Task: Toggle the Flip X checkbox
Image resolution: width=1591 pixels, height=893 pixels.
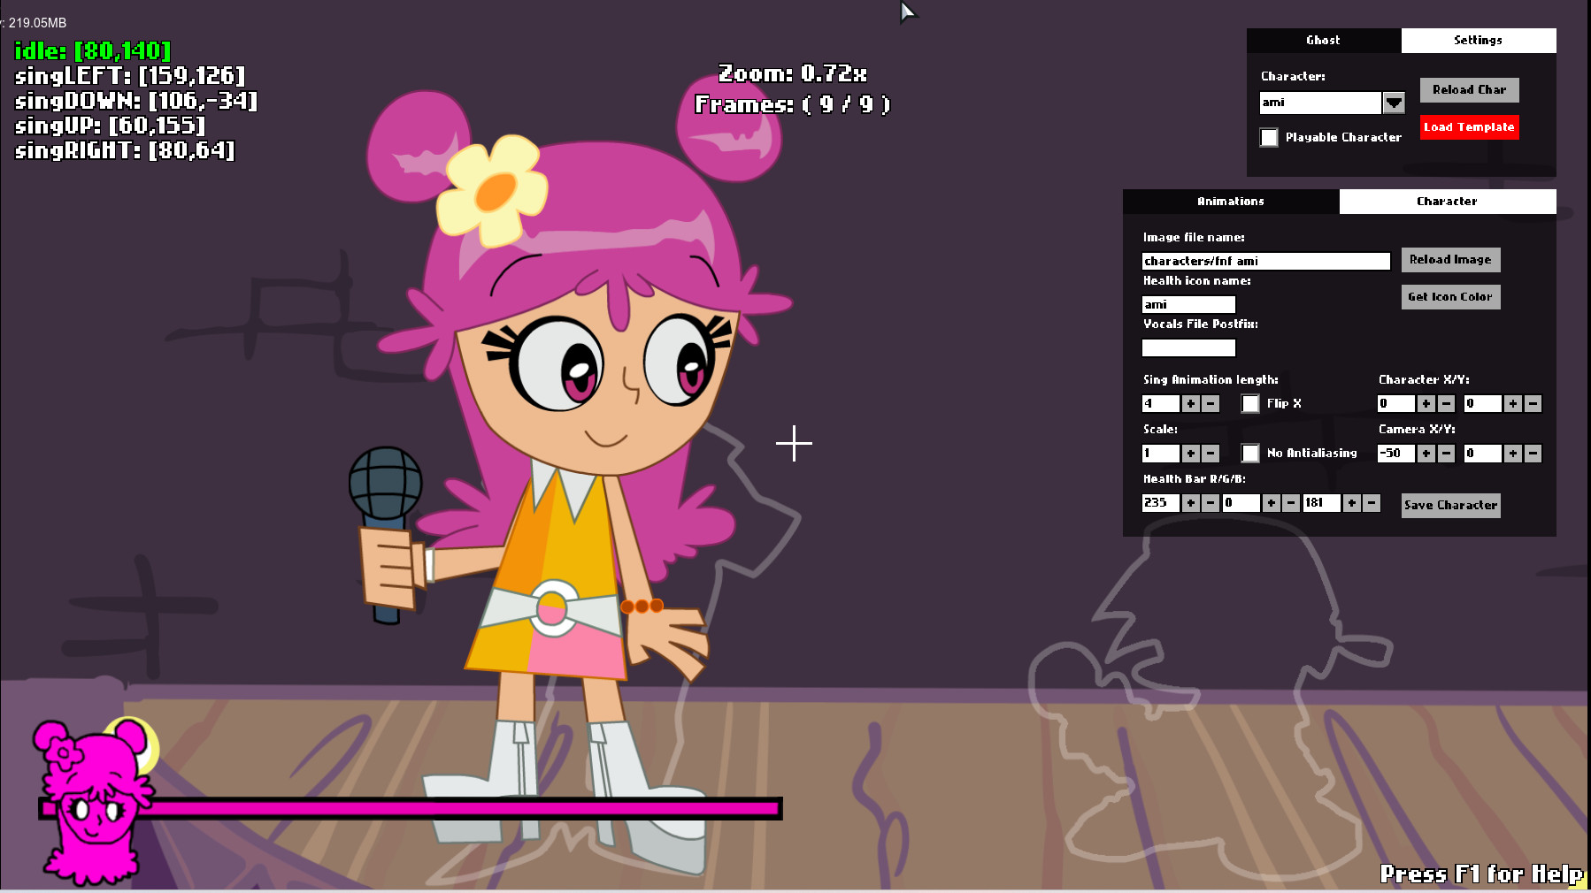Action: [1250, 404]
